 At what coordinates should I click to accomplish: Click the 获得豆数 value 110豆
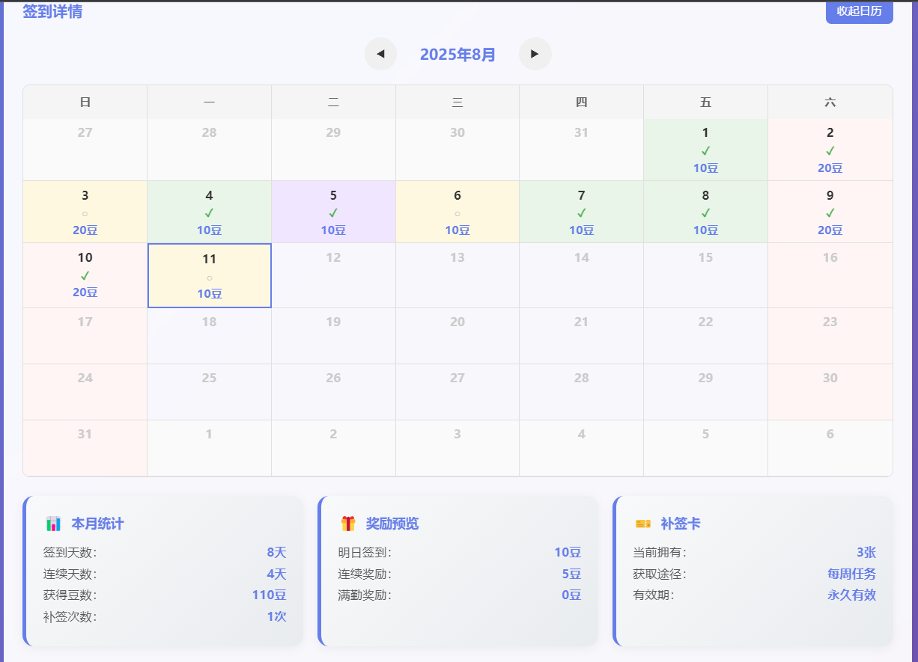[269, 595]
